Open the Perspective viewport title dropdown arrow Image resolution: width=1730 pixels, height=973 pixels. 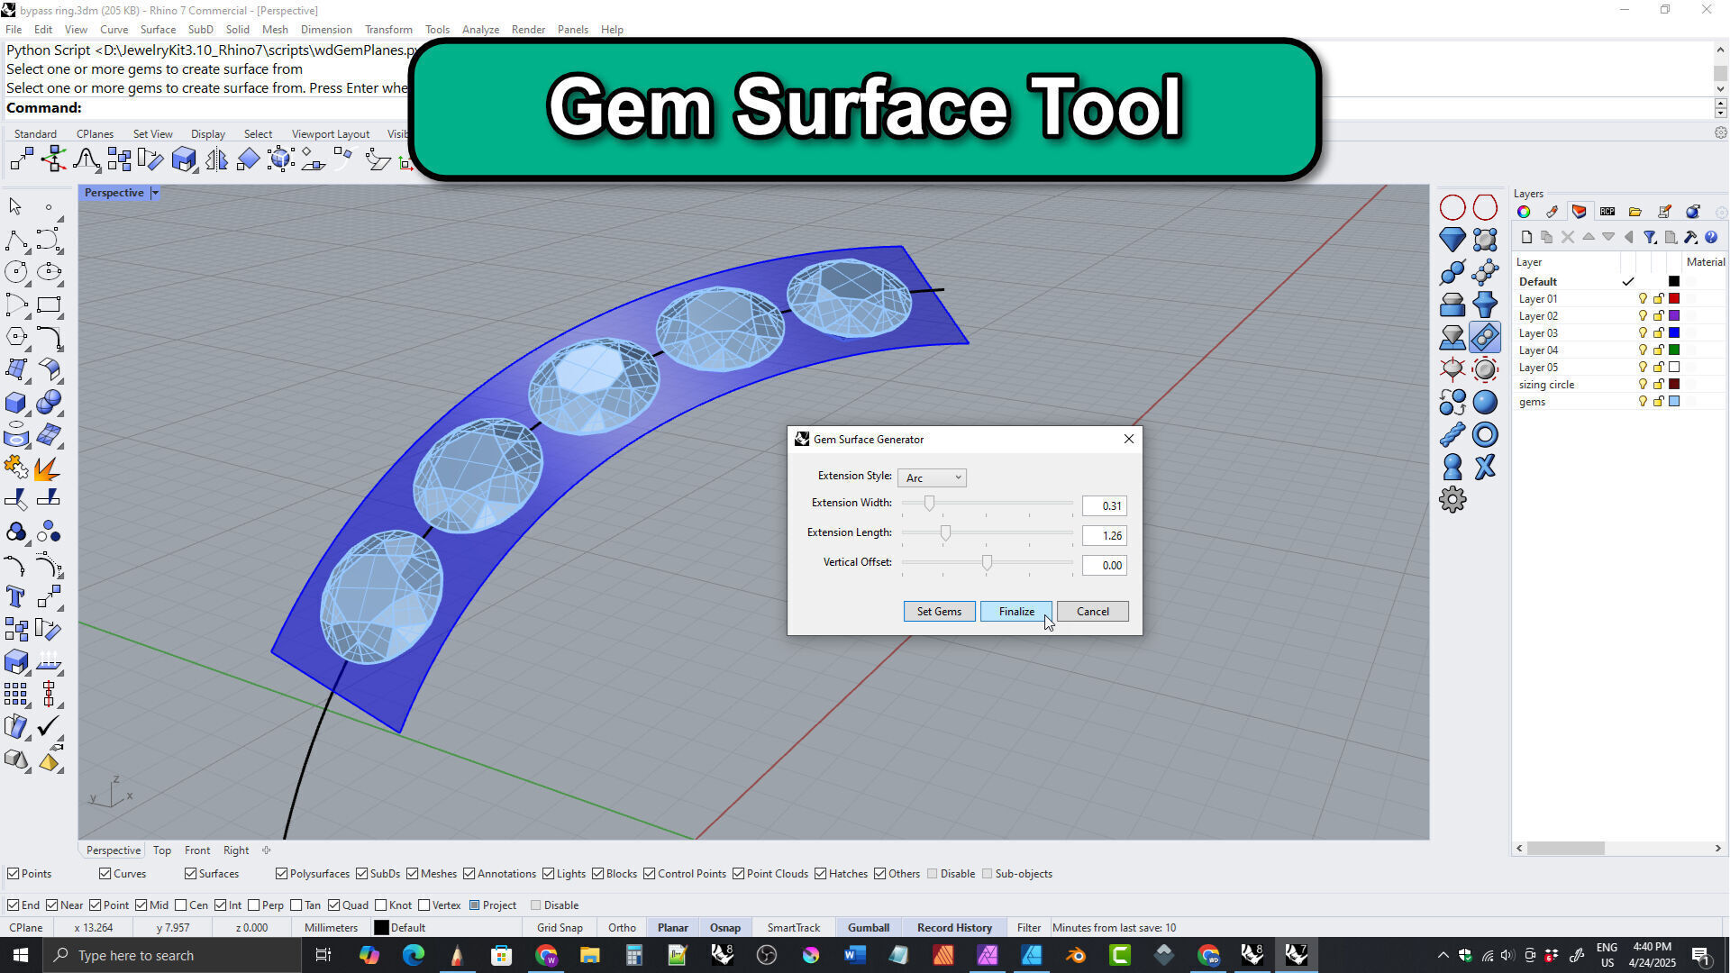155,193
